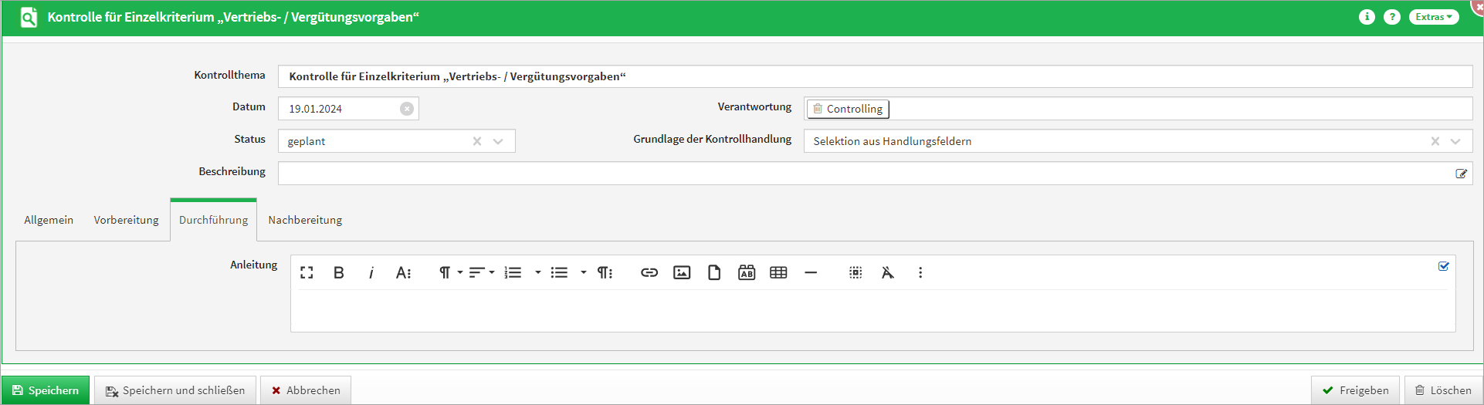Screen dimensions: 1484x405
Task: Clear the Grundlage der Kontrollhandlung selection
Action: coord(1435,141)
